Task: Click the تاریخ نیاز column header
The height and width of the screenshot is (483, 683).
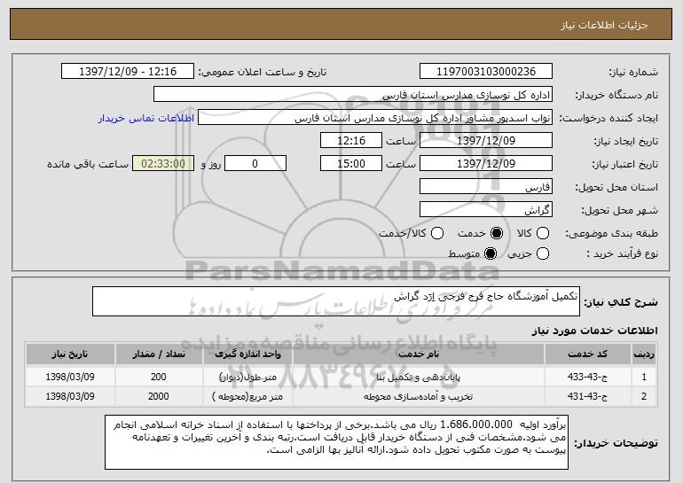Action: (x=70, y=354)
